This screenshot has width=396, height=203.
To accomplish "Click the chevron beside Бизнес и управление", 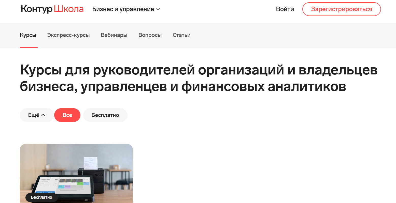I will click(x=158, y=9).
